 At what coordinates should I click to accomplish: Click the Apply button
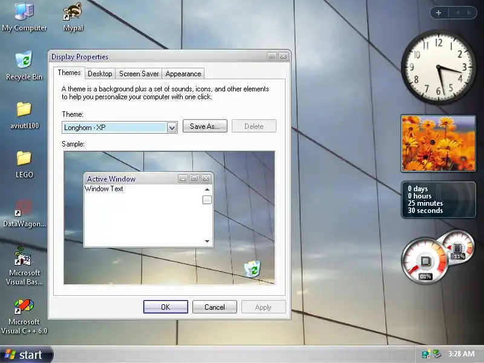pos(263,307)
